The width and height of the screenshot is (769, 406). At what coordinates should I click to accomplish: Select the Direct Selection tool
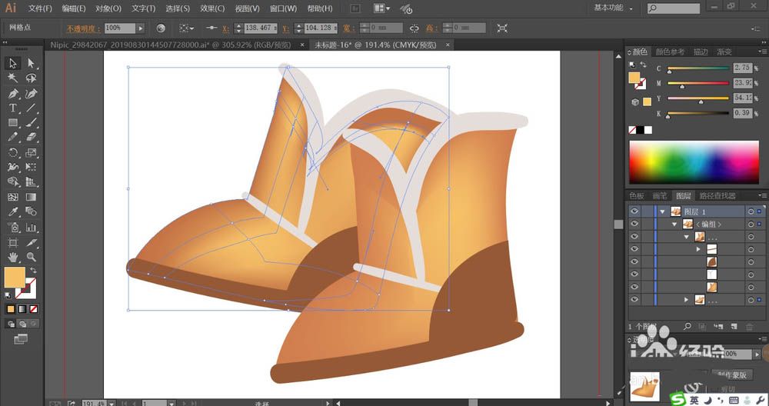32,63
